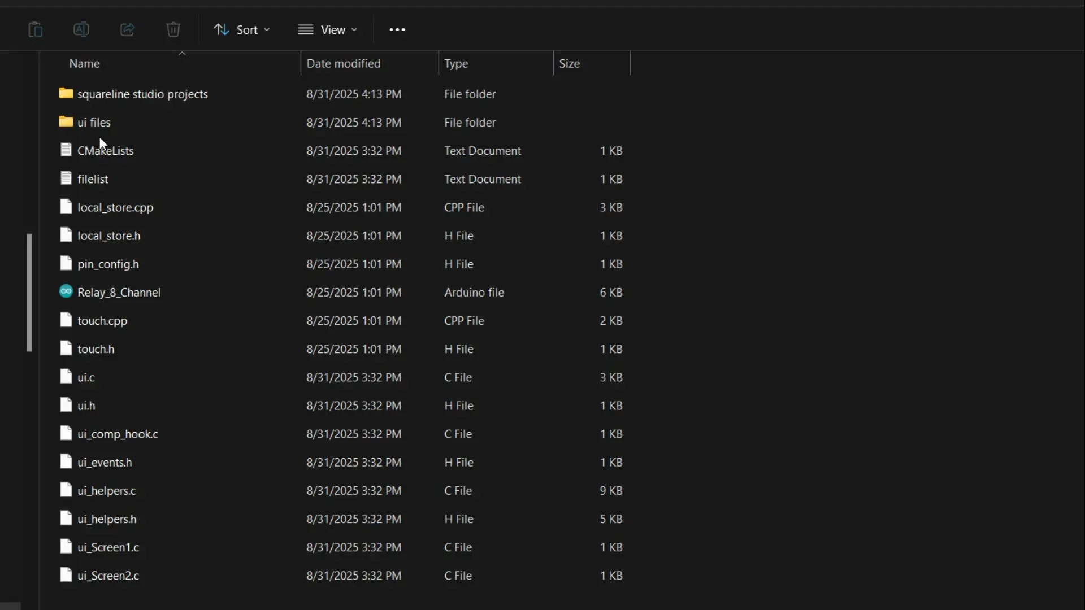Click the CMakeLists text document icon
The image size is (1085, 610).
coord(66,150)
